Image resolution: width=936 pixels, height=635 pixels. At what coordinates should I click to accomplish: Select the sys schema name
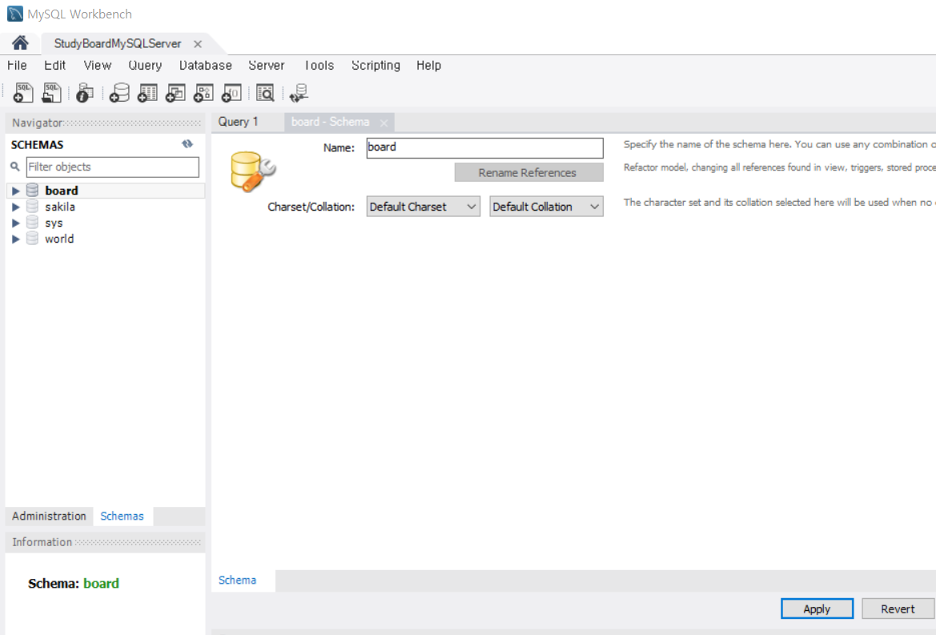[54, 223]
